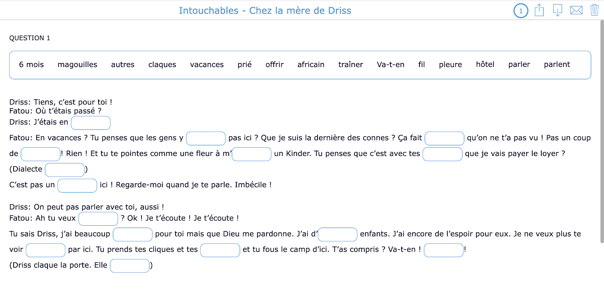
Task: Click the blank after 'T'as compris ? Va-t-en !'
Action: [444, 250]
